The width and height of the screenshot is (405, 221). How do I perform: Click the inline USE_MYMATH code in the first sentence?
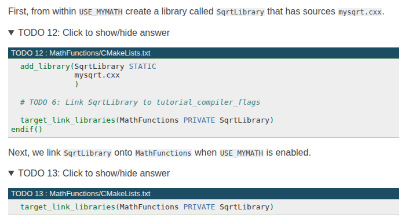(x=101, y=12)
